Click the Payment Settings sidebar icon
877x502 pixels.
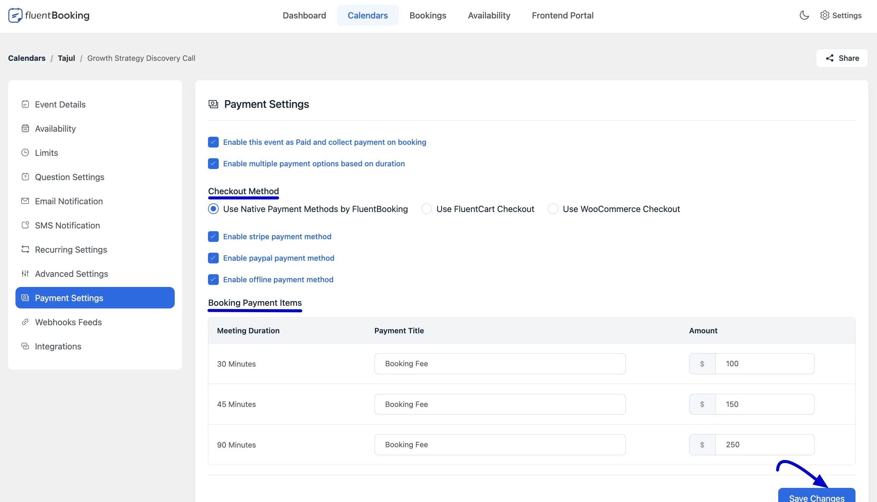click(25, 297)
